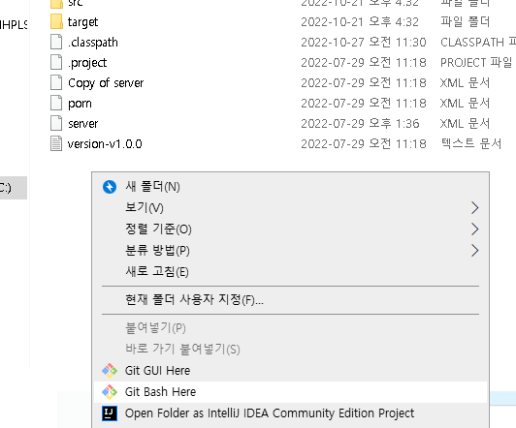Click the C: drive item in navigation pane
The width and height of the screenshot is (516, 428).
point(14,188)
